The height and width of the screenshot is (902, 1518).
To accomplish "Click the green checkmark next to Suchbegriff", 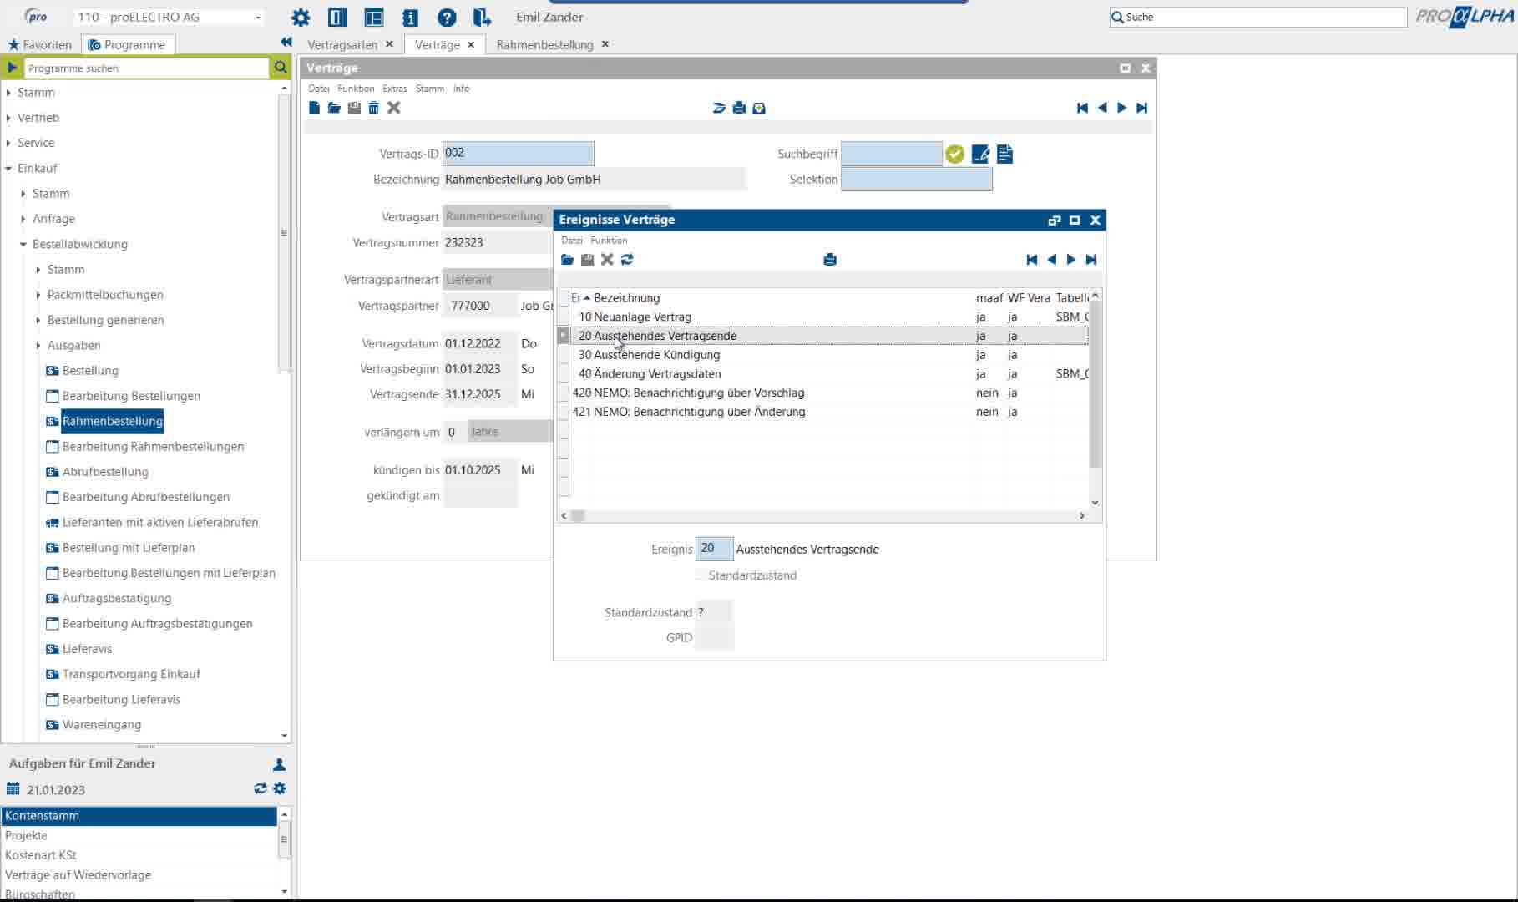I will 955,154.
